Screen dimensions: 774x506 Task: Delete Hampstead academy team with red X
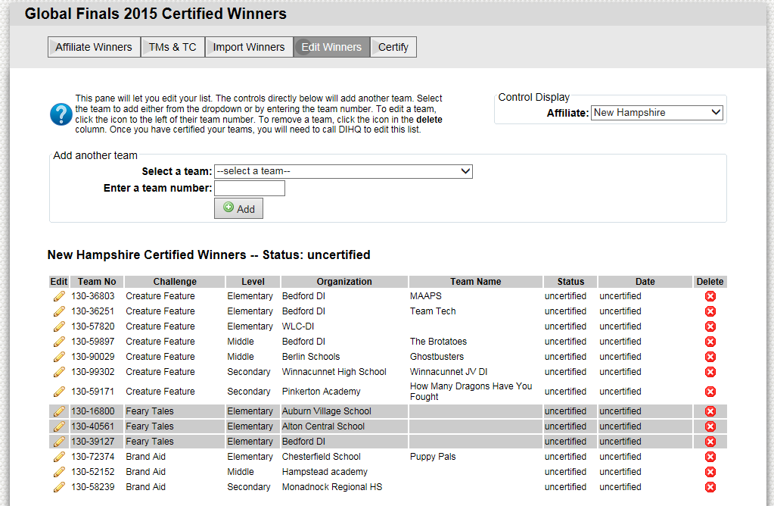click(x=710, y=472)
